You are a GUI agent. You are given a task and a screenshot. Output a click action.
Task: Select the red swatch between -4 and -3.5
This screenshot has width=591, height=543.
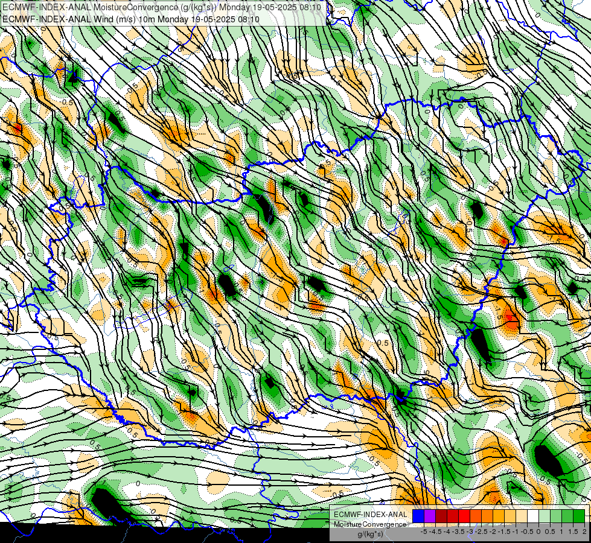pos(453,516)
